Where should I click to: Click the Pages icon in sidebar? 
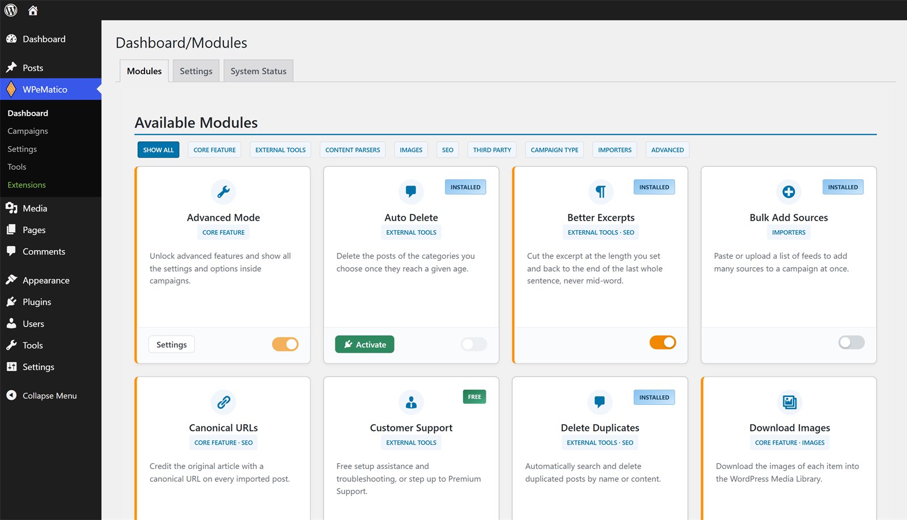point(11,230)
